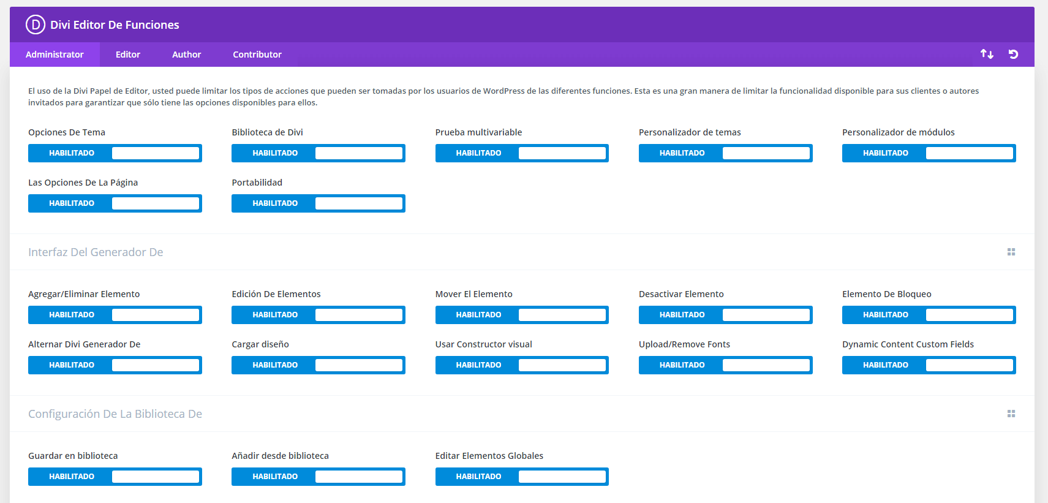Toggle Biblioteca de Divi switch
The height and width of the screenshot is (503, 1048).
click(x=319, y=153)
